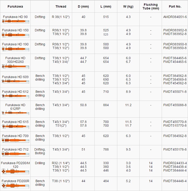Click part number FMDT455071-8
The height and width of the screenshot is (191, 188).
175,92
